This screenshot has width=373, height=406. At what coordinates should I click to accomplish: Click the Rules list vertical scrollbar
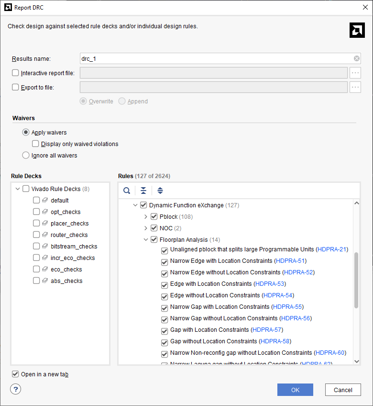tap(356, 280)
